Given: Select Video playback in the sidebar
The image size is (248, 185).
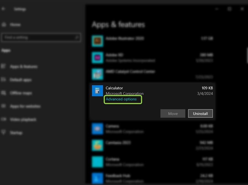Looking at the screenshot, I should pyautogui.click(x=23, y=120).
